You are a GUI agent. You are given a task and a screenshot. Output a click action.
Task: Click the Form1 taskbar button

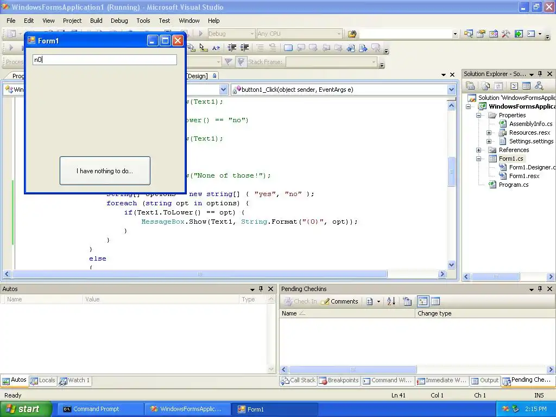274,409
